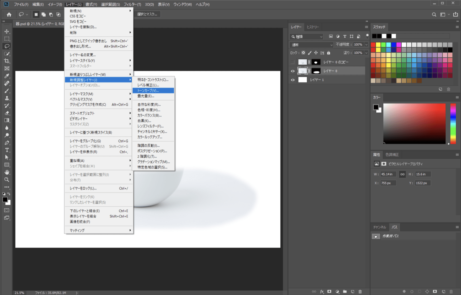Image resolution: width=461 pixels, height=295 pixels.
Task: Click the 選択とマスク... button
Action: click(147, 14)
